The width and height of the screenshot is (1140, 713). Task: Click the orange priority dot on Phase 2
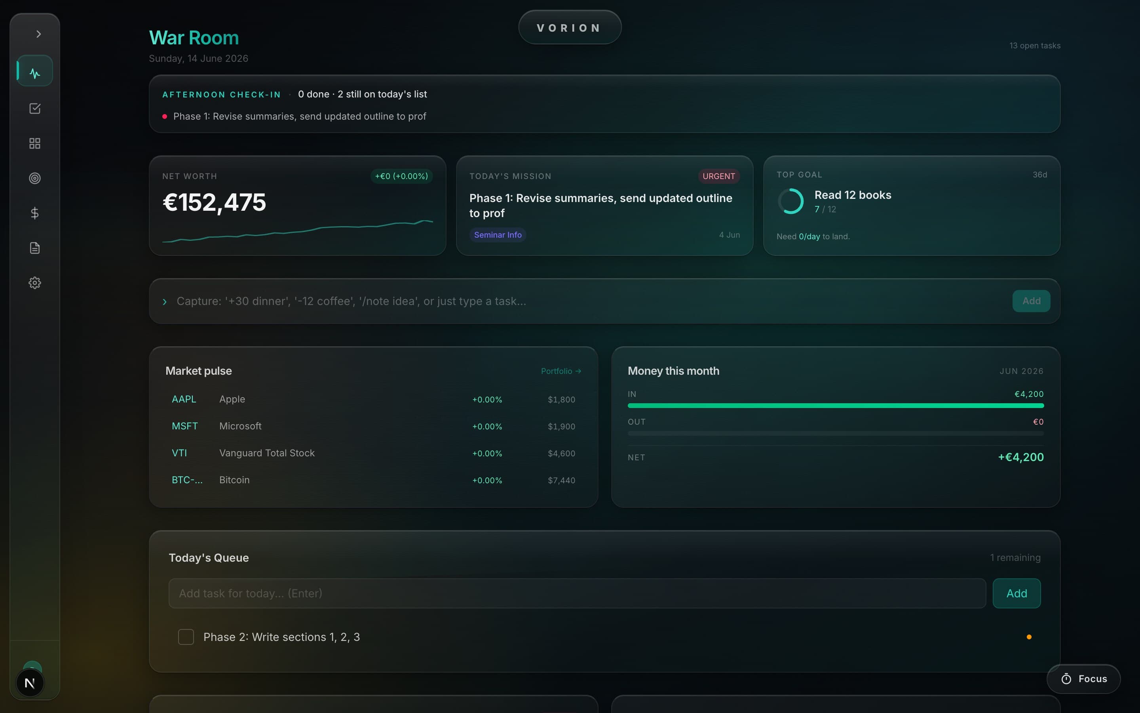(1029, 637)
